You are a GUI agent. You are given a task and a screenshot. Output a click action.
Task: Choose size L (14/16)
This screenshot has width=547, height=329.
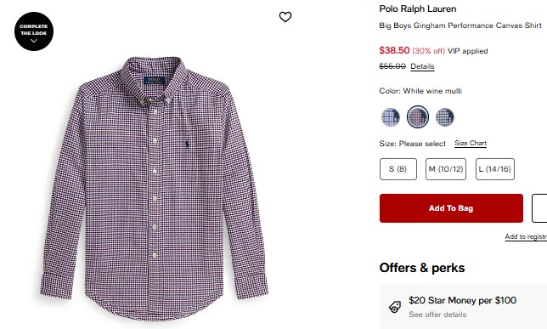click(495, 169)
